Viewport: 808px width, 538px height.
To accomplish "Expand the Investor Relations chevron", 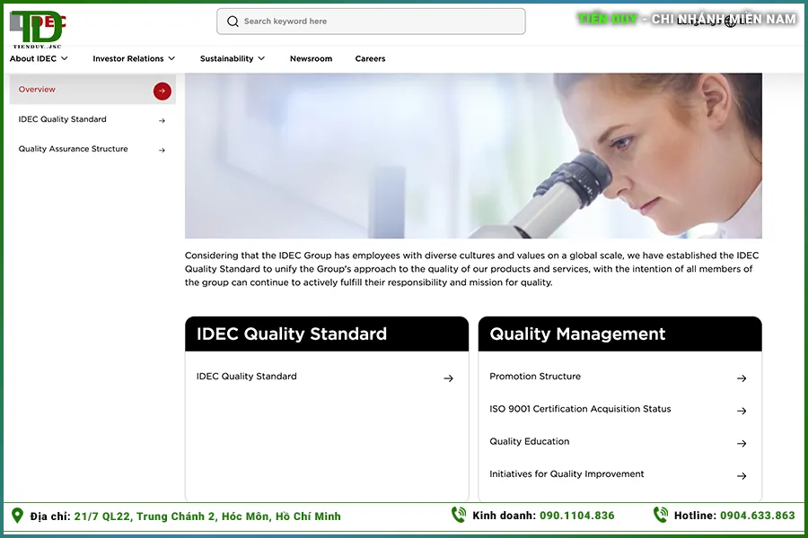I will 171,58.
